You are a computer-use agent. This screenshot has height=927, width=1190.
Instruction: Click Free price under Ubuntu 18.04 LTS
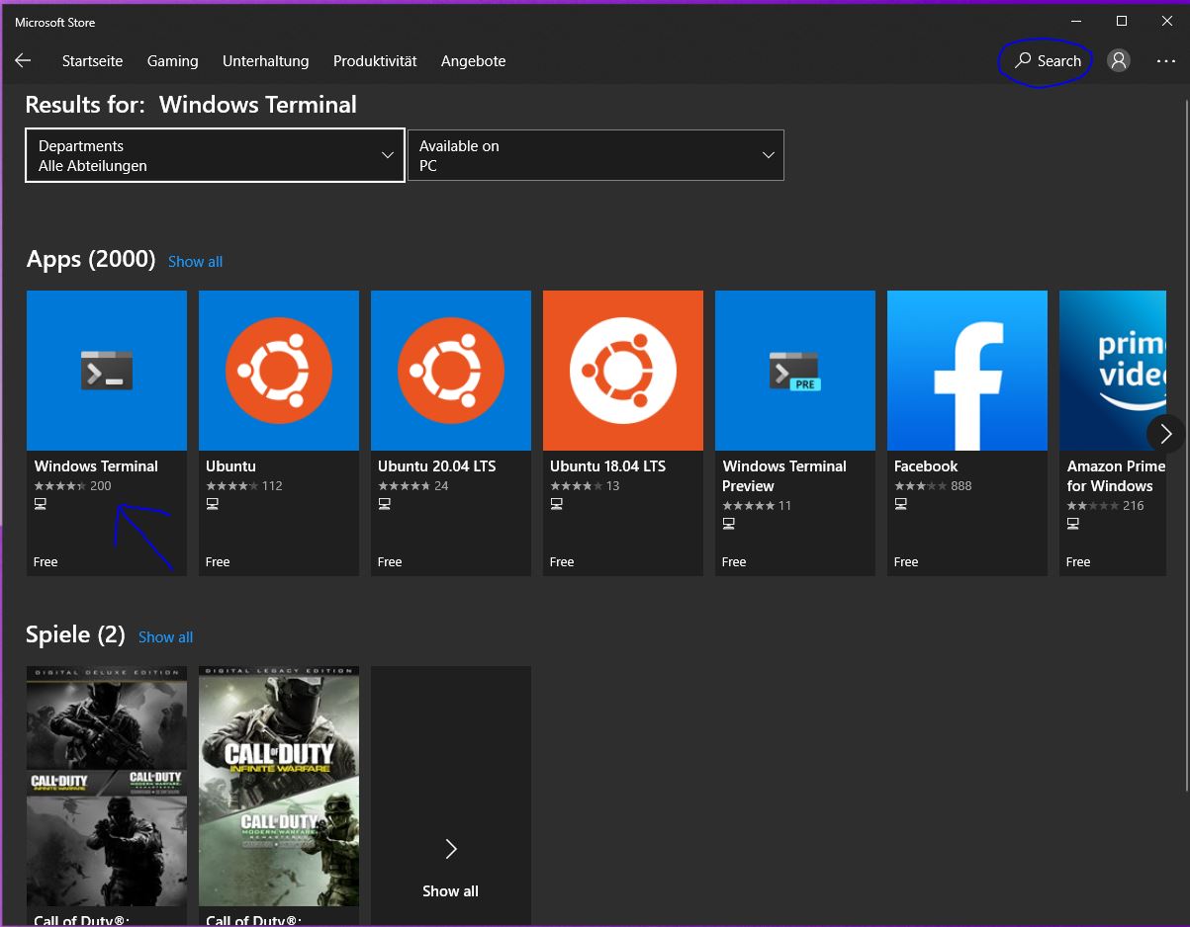pyautogui.click(x=562, y=561)
